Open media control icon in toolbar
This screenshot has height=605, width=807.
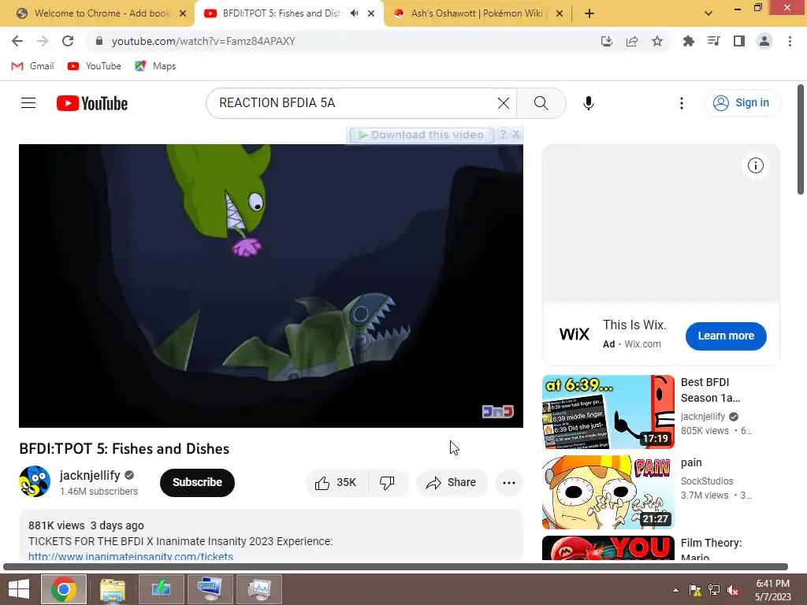tap(713, 41)
